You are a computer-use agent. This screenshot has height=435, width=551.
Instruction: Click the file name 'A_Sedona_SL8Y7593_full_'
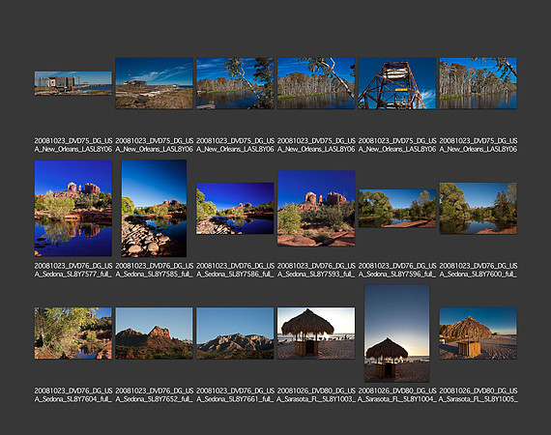pos(316,275)
